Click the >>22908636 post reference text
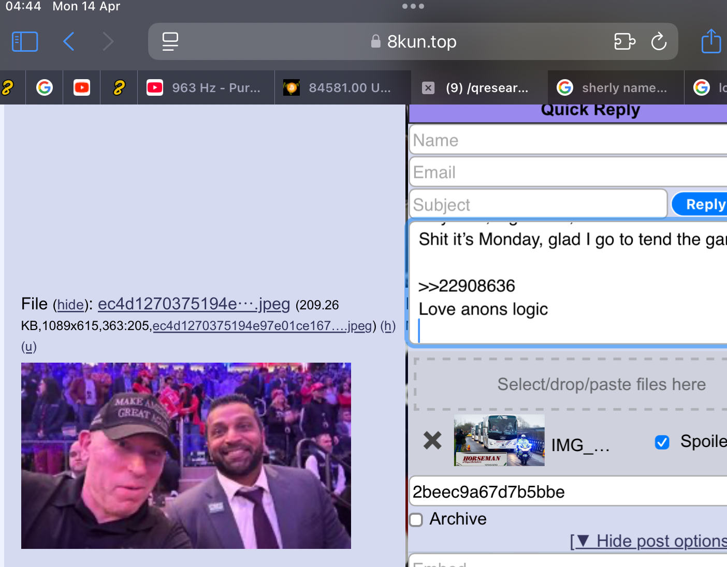 click(x=467, y=286)
